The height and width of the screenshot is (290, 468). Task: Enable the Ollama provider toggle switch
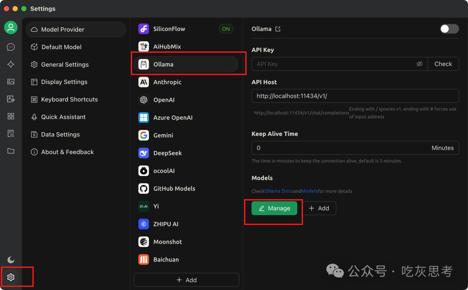click(449, 29)
